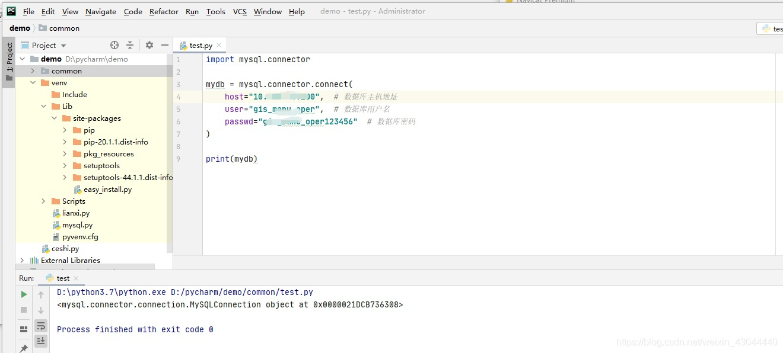Image resolution: width=783 pixels, height=353 pixels.
Task: Open the Refactor menu
Action: (164, 11)
